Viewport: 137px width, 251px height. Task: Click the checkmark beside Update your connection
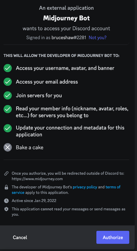[8, 128]
